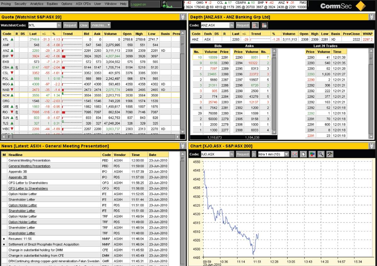Screen dimensions: 377x266
Task: Collapse the Depth panel with chevron icon
Action: click(x=371, y=17)
